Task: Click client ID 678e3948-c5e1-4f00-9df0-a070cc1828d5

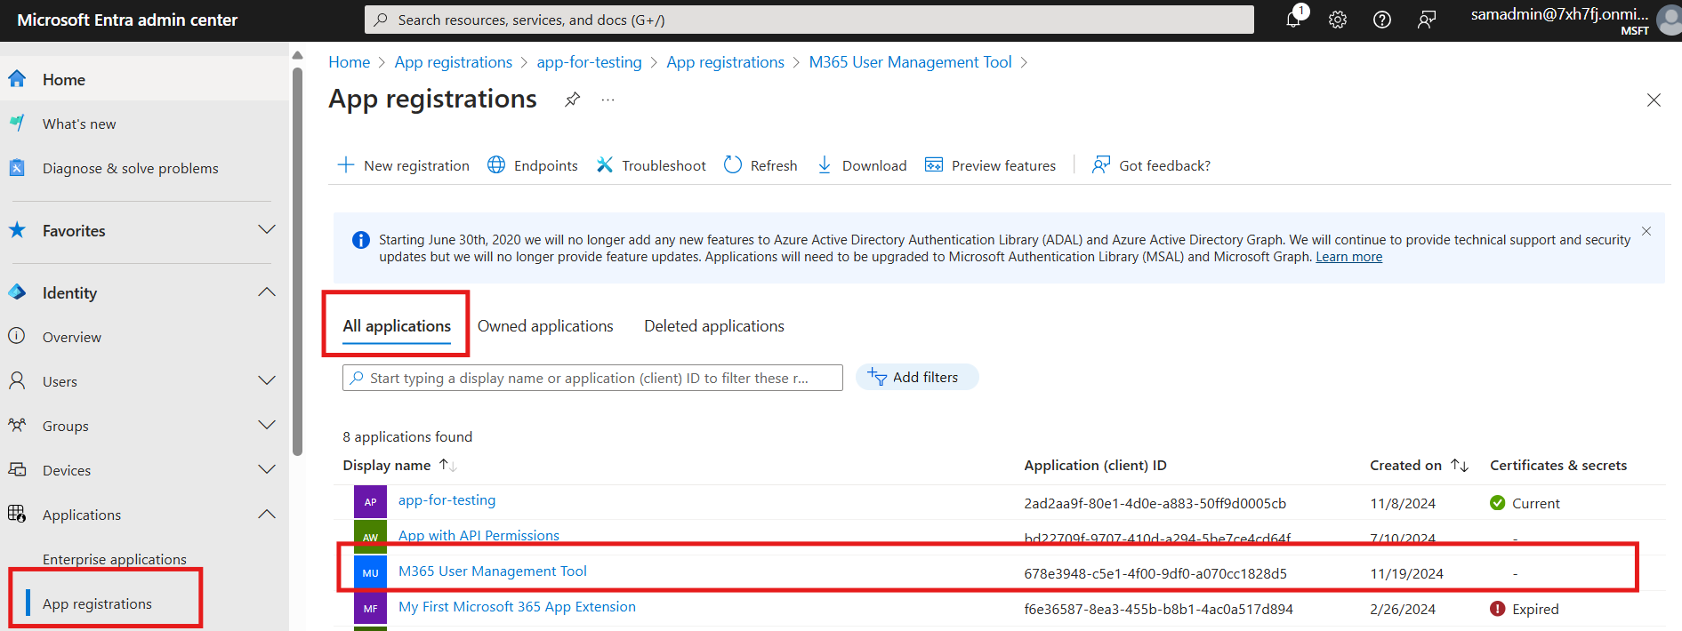Action: tap(1155, 574)
